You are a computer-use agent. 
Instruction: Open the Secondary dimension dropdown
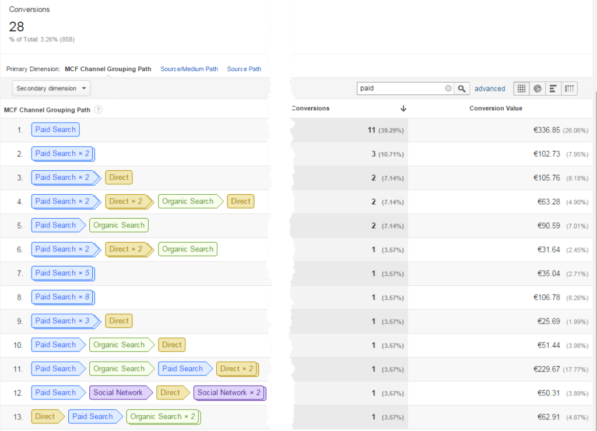(51, 89)
